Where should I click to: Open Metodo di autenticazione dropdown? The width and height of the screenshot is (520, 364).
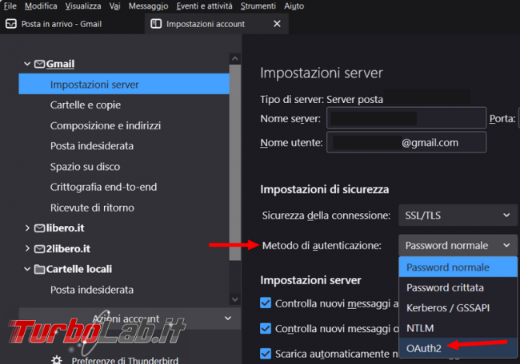(x=458, y=246)
